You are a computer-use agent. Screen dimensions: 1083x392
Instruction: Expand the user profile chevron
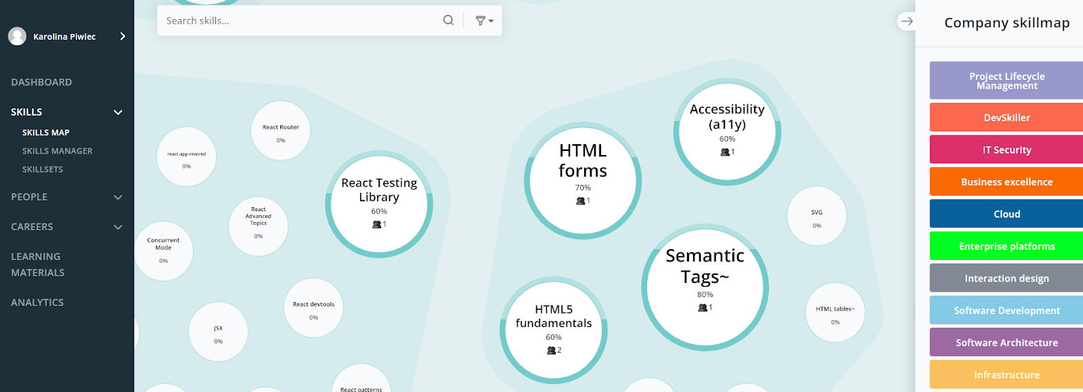click(123, 37)
